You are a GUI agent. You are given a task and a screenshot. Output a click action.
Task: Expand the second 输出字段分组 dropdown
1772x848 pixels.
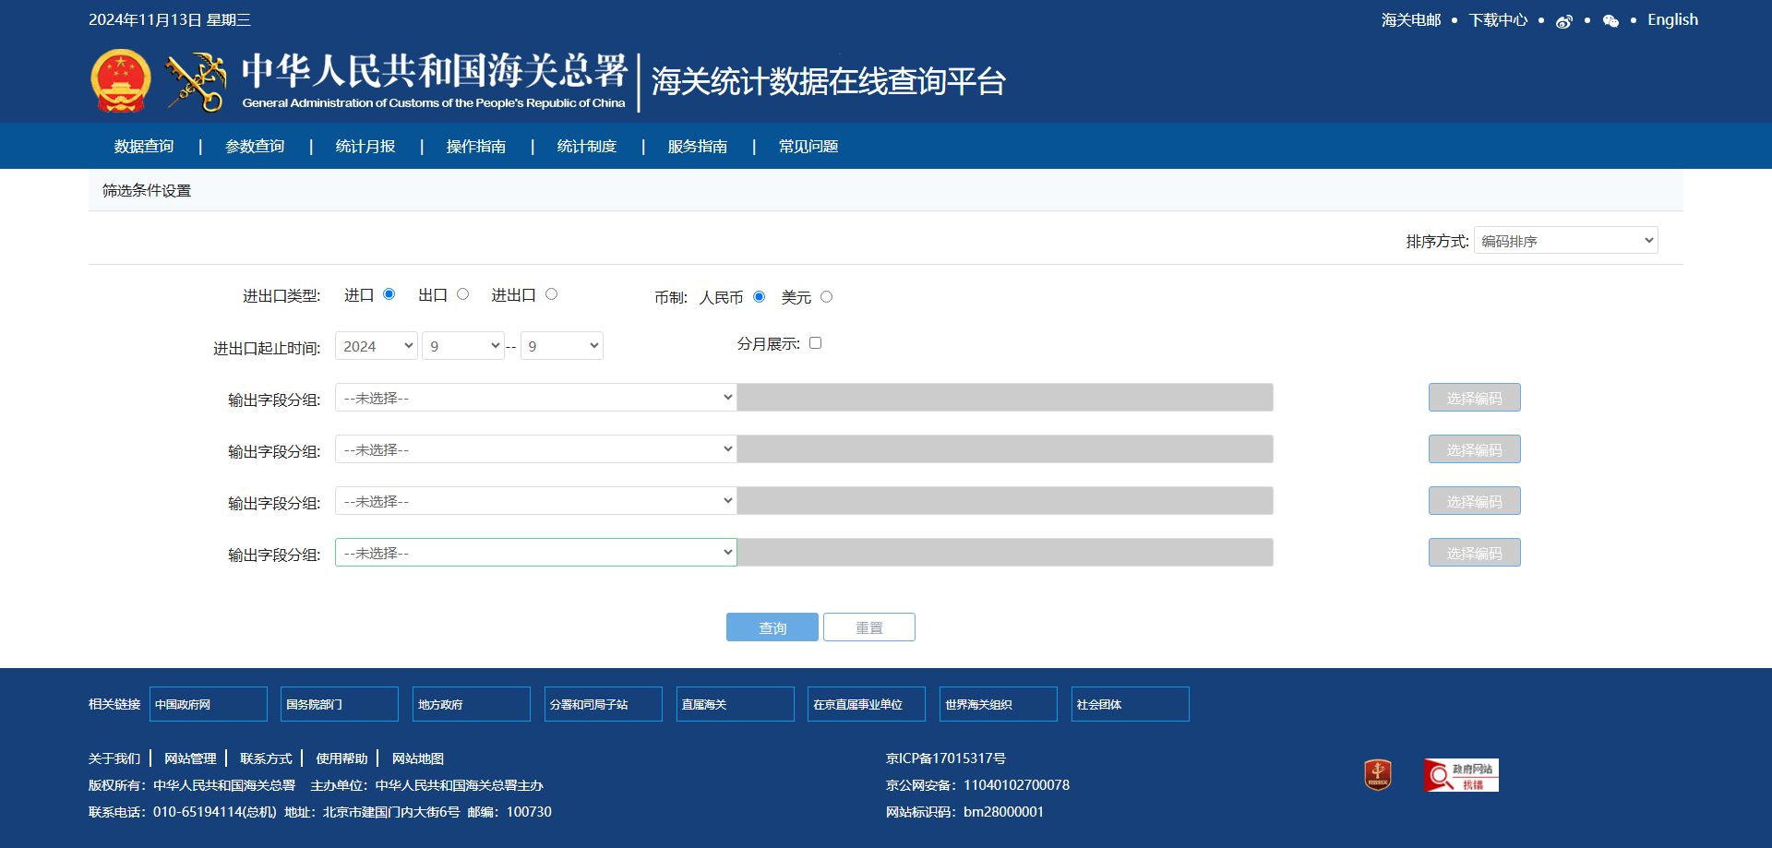[x=535, y=449]
